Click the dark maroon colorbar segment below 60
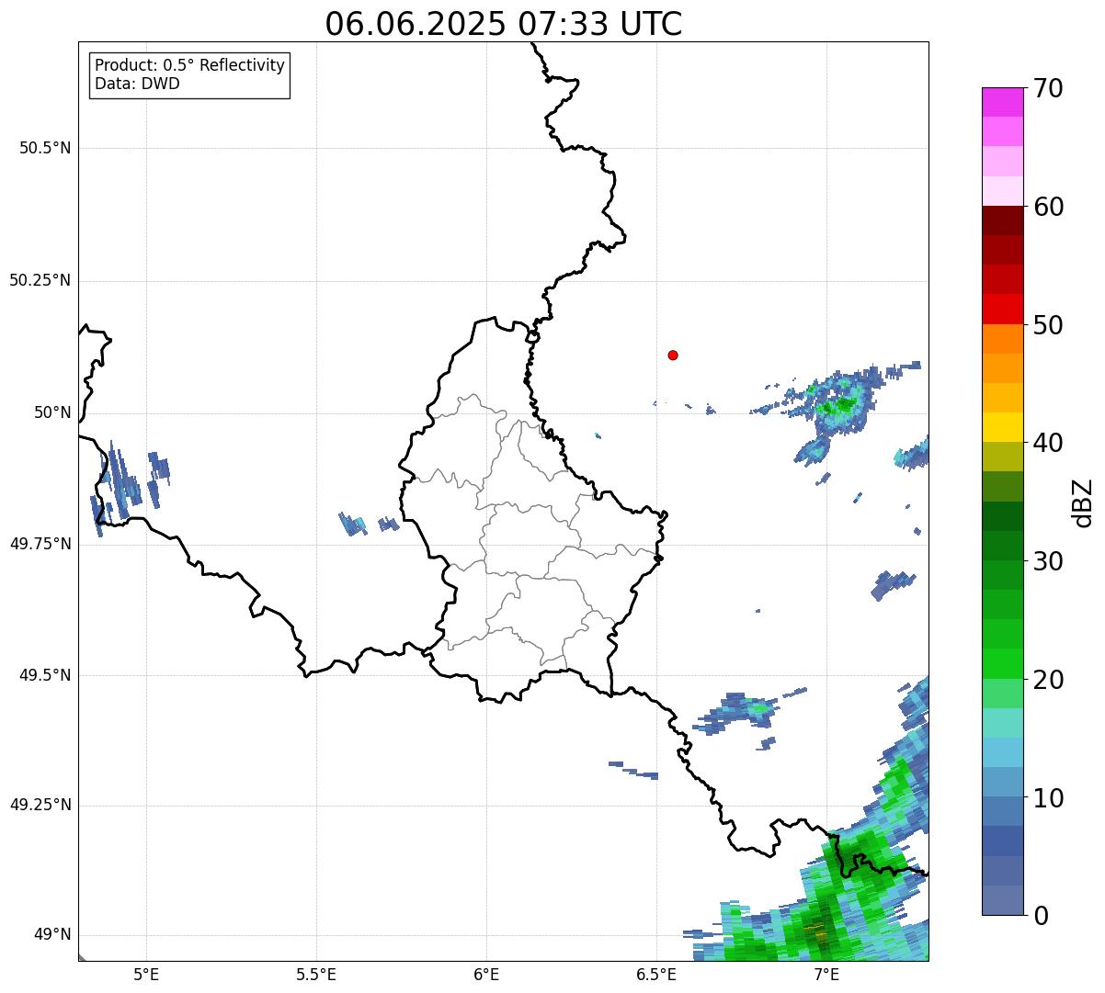This screenshot has height=993, width=1105. (1002, 220)
